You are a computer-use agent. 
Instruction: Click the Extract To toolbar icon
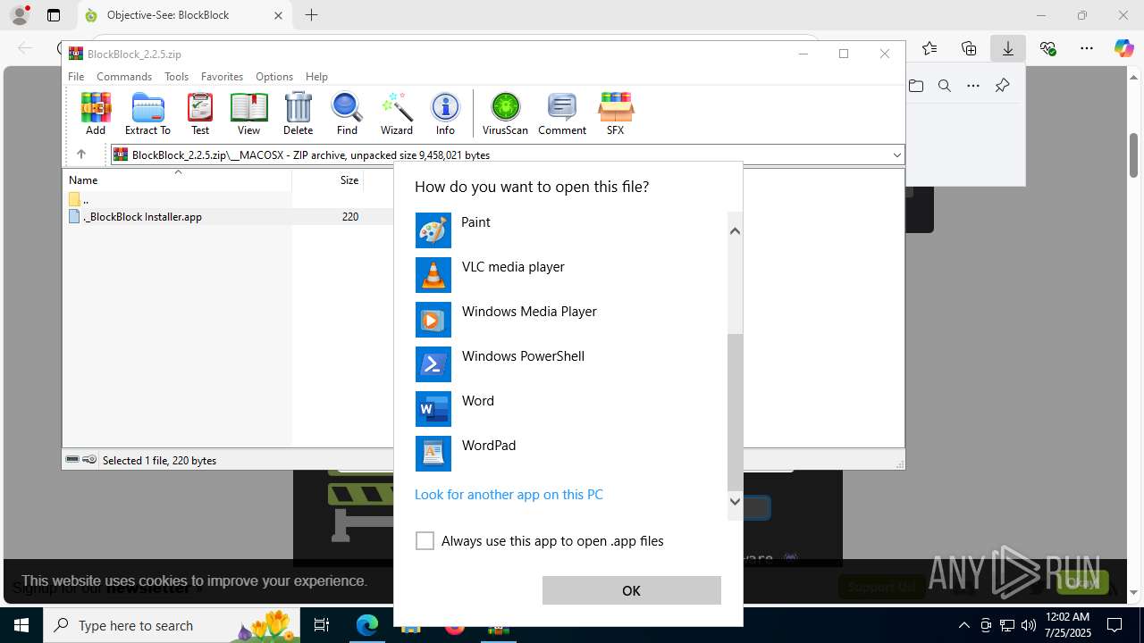[147, 114]
